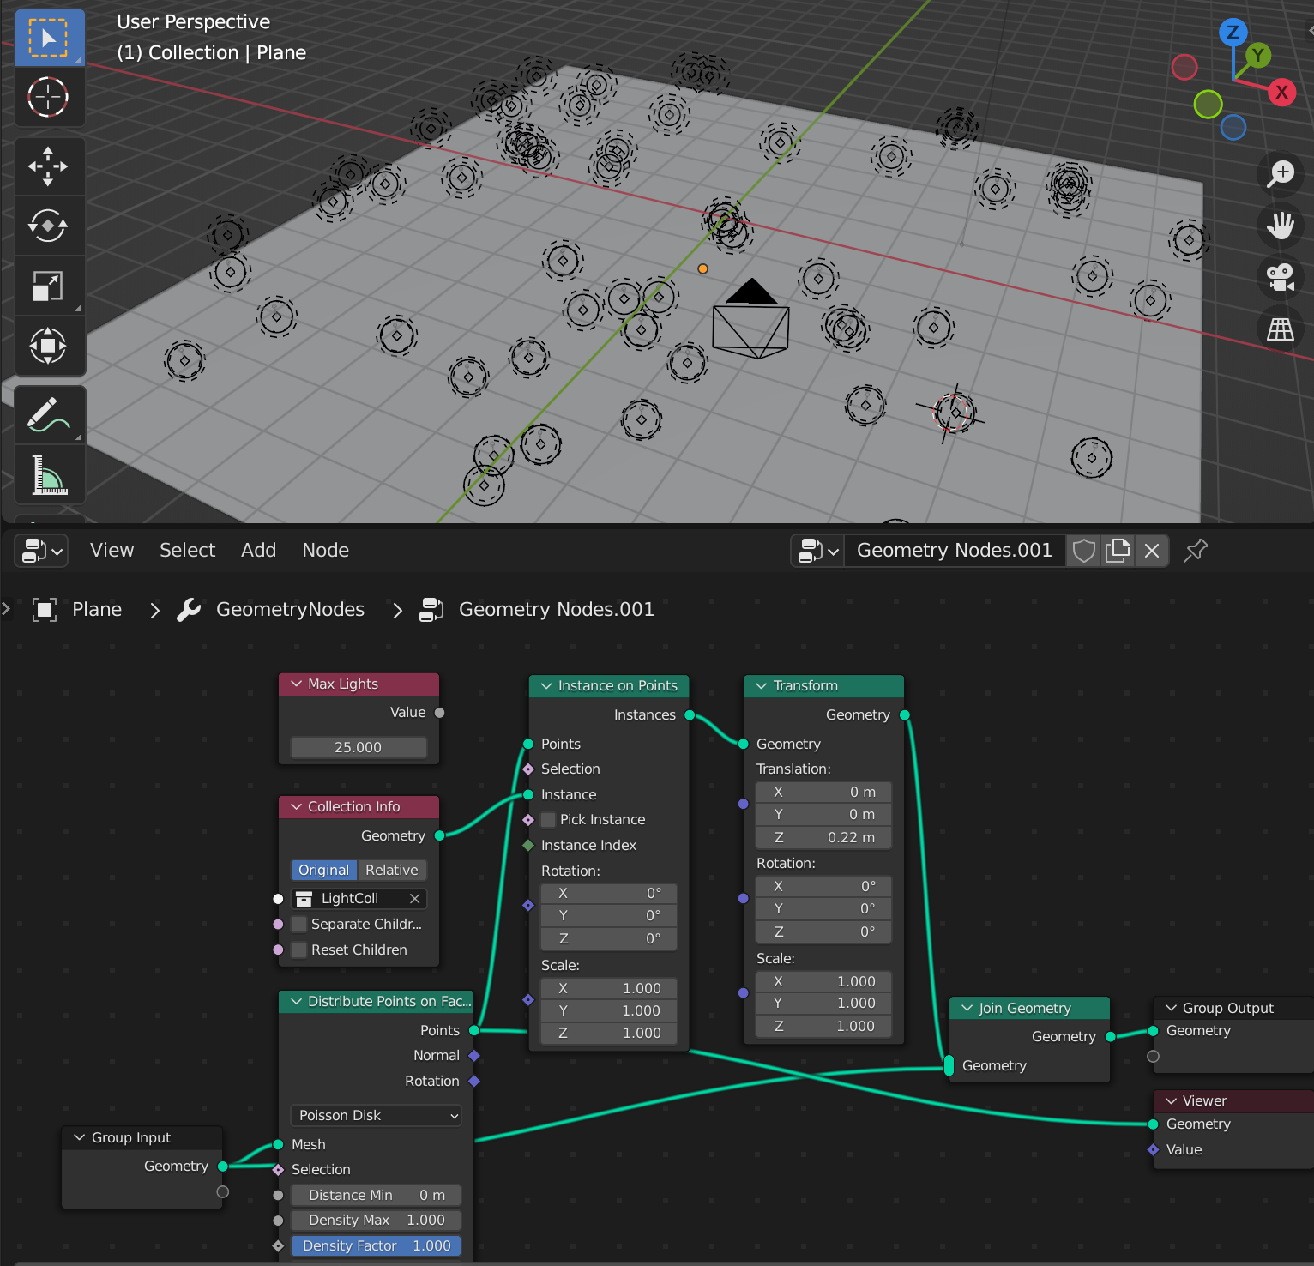
Task: Click the GeometryNodes breadcrumb label
Action: click(x=290, y=610)
